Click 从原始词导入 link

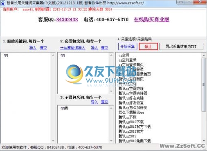point(73,48)
